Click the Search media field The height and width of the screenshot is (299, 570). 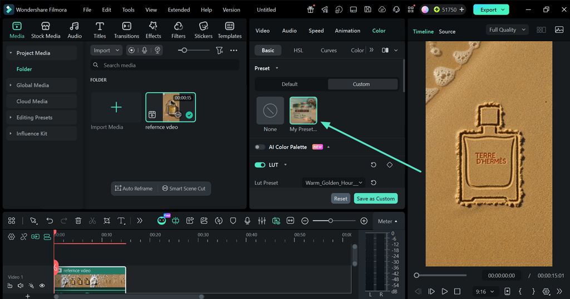coord(165,65)
